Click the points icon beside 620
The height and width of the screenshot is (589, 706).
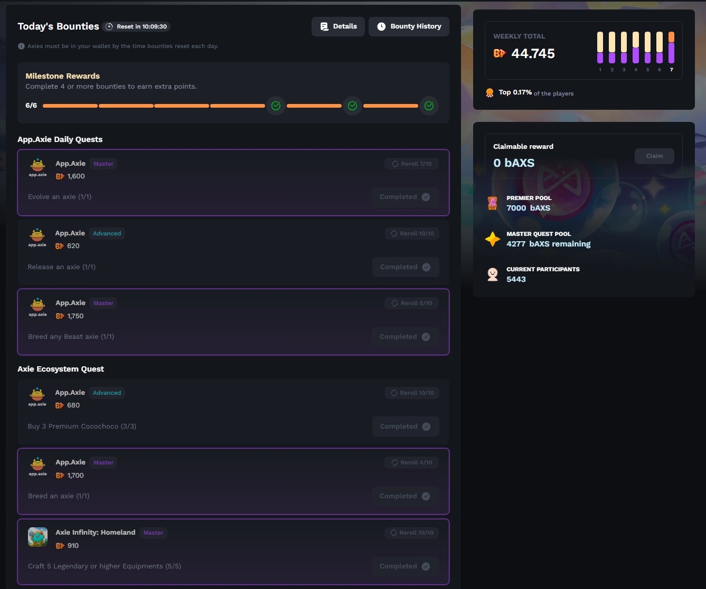coord(60,246)
